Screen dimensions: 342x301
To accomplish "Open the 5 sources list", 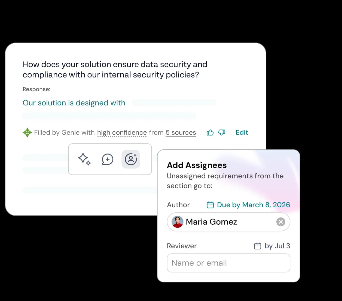I will point(181,133).
